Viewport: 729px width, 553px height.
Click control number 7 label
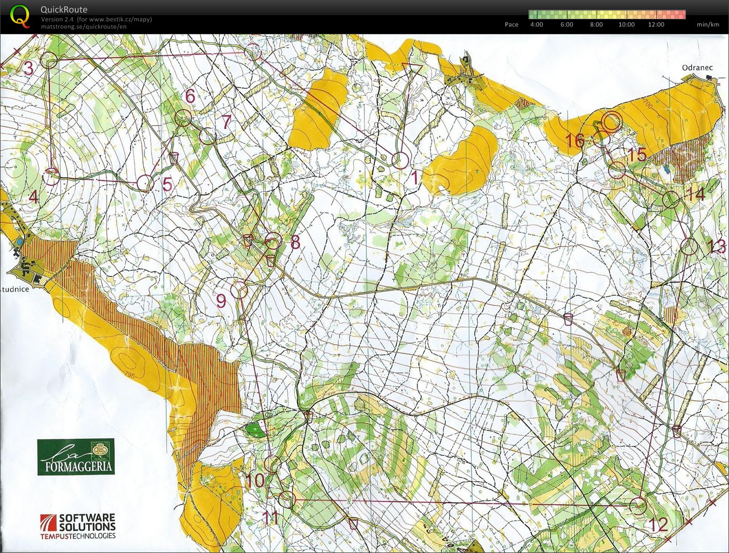tap(226, 122)
